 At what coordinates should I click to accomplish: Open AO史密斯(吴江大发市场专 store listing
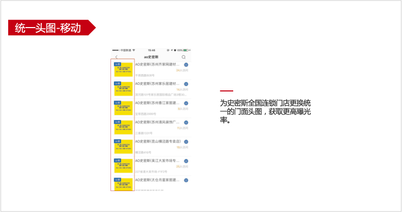(x=158, y=161)
